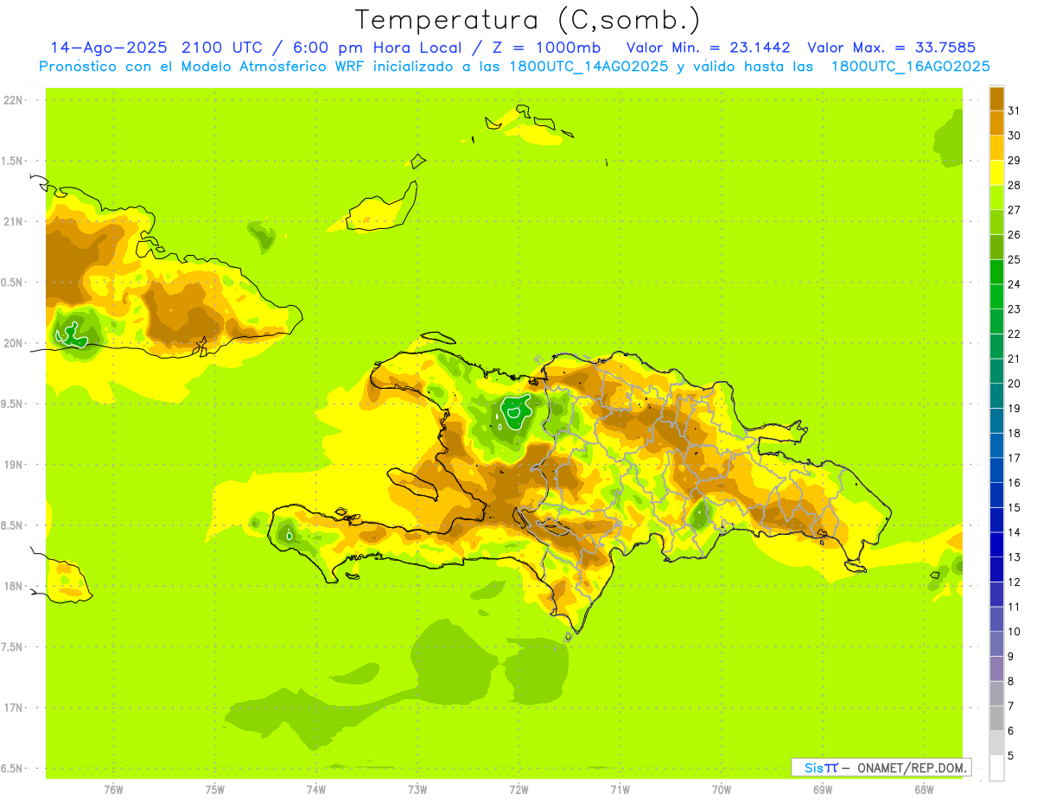1037x801 pixels.
Task: Click the 'Temperatura (C,somb.)' title
Action: click(x=527, y=20)
